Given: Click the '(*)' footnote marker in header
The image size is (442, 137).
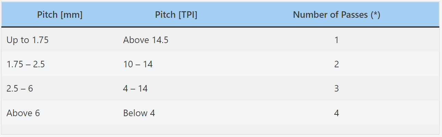Looking at the screenshot, I should [375, 15].
